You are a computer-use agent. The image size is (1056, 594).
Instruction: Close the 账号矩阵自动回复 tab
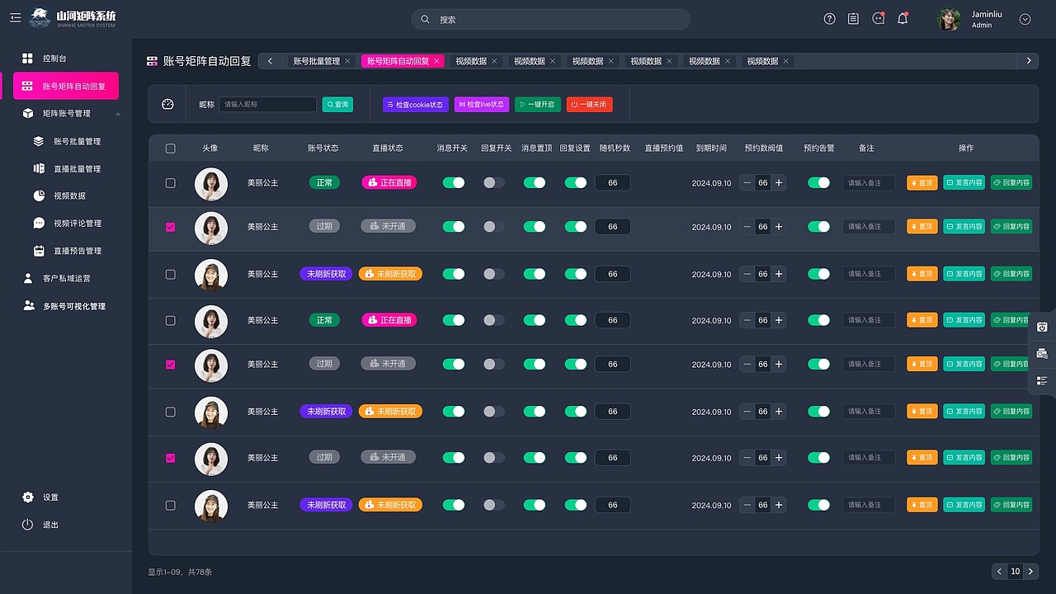[x=437, y=61]
